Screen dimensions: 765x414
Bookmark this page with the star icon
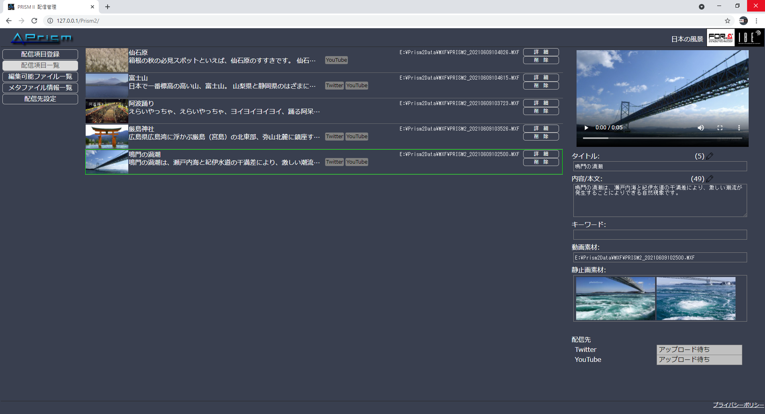pyautogui.click(x=727, y=21)
